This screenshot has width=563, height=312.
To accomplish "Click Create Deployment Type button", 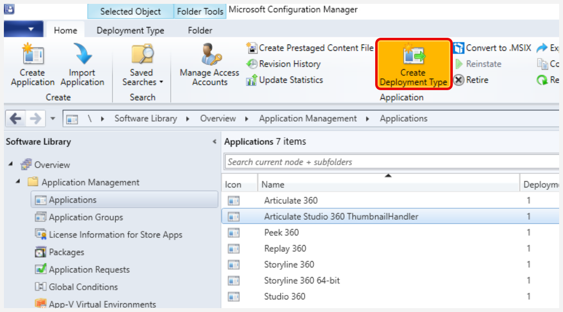I will pyautogui.click(x=414, y=64).
